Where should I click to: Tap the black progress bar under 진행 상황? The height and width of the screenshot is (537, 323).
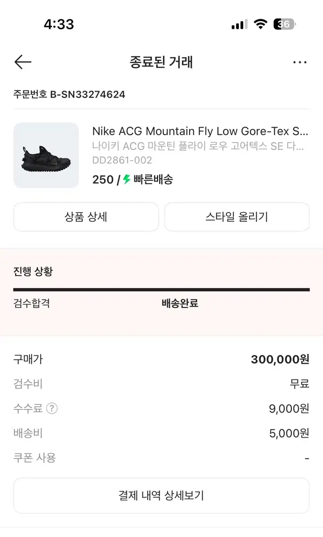pyautogui.click(x=161, y=290)
